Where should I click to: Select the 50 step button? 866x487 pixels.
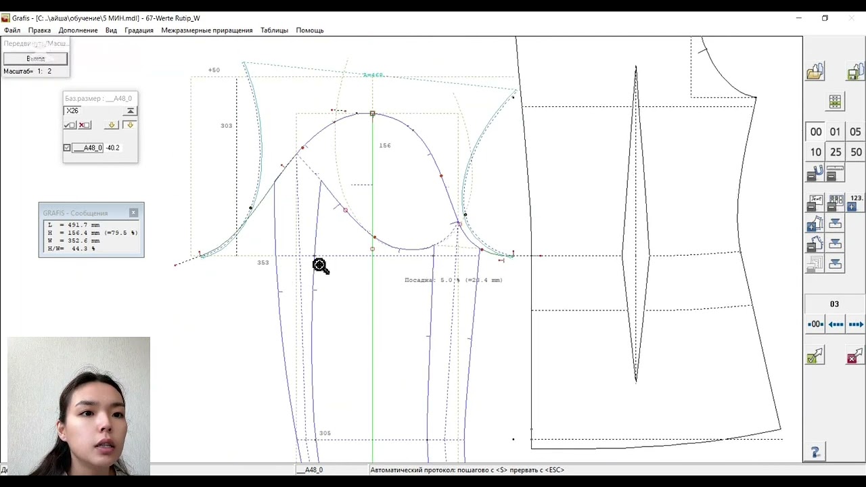point(856,152)
